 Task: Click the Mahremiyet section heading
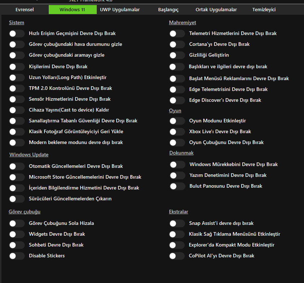(x=182, y=22)
